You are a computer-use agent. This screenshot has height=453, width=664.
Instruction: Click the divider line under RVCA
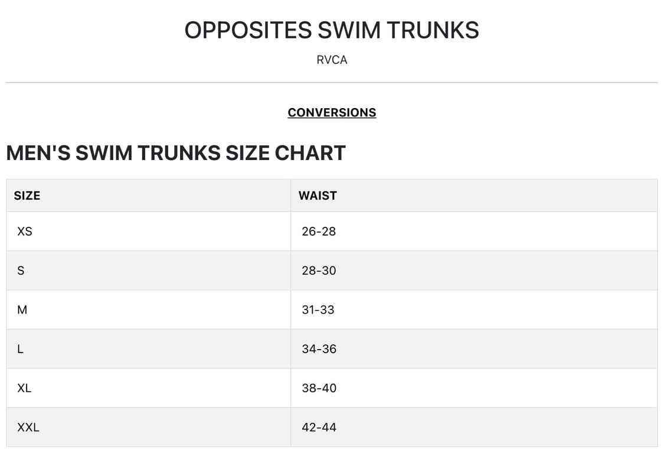(332, 83)
